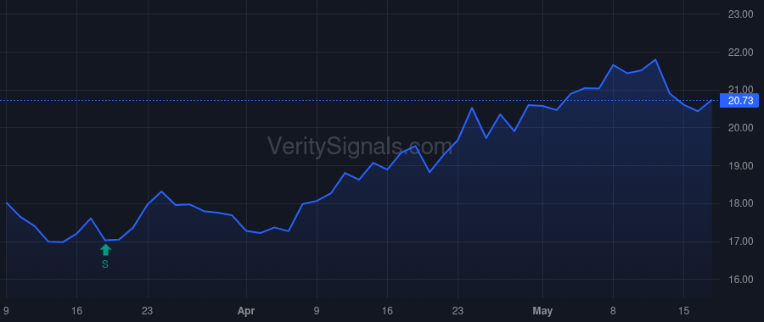Click the 20.00 price axis label
The width and height of the screenshot is (764, 322).
pos(740,128)
